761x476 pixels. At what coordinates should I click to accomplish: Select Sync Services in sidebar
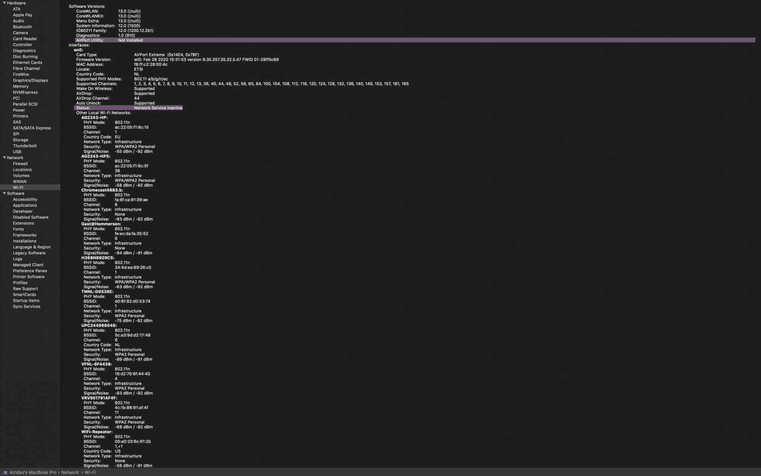[26, 307]
